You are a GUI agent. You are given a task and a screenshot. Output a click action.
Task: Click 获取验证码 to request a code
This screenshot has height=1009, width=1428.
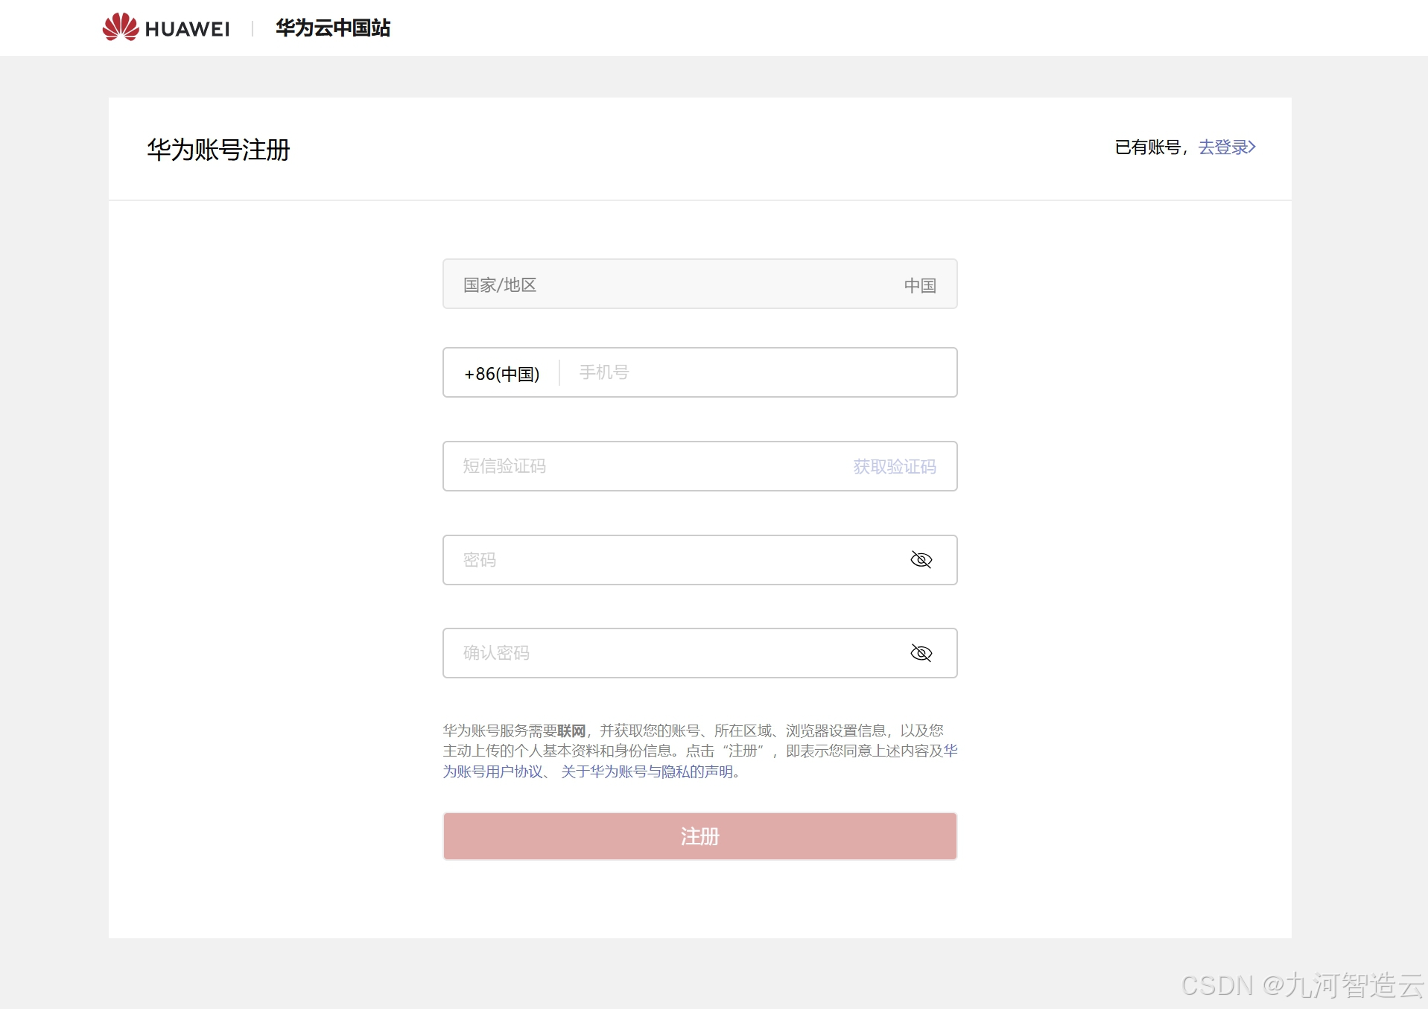894,467
